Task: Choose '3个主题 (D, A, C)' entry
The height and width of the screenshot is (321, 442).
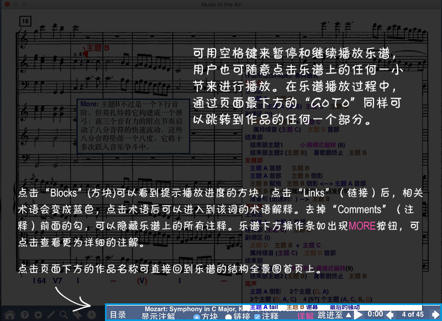Action: [273, 299]
